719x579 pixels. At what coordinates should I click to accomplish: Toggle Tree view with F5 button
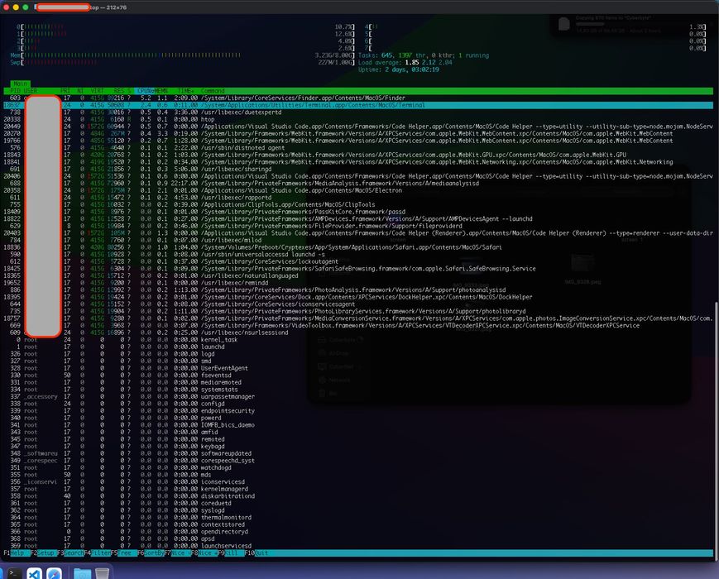coord(123,553)
